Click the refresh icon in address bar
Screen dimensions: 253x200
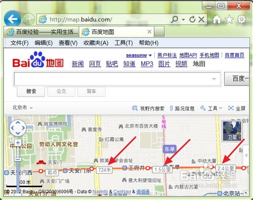192,19
